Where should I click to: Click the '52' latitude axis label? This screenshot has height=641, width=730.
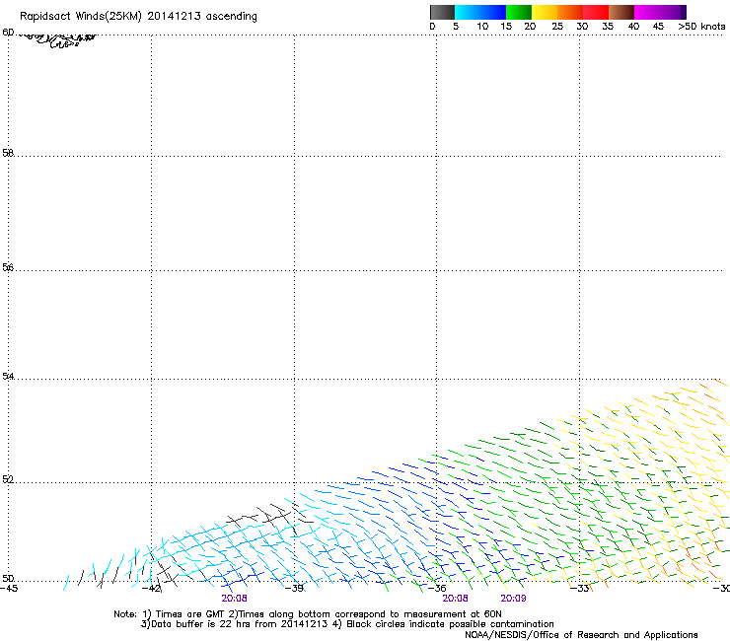(8, 479)
